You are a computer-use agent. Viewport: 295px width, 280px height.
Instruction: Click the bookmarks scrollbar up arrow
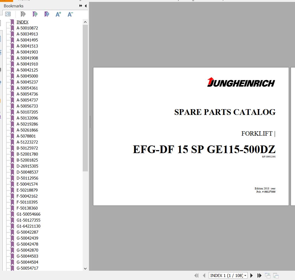pos(85,22)
